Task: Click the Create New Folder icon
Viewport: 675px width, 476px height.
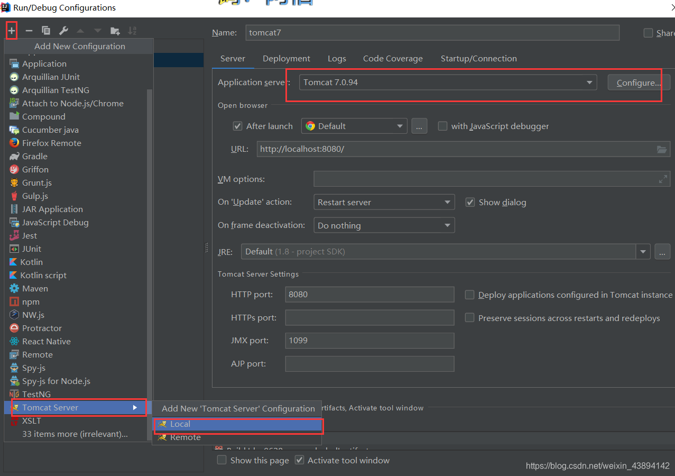Action: click(x=115, y=31)
